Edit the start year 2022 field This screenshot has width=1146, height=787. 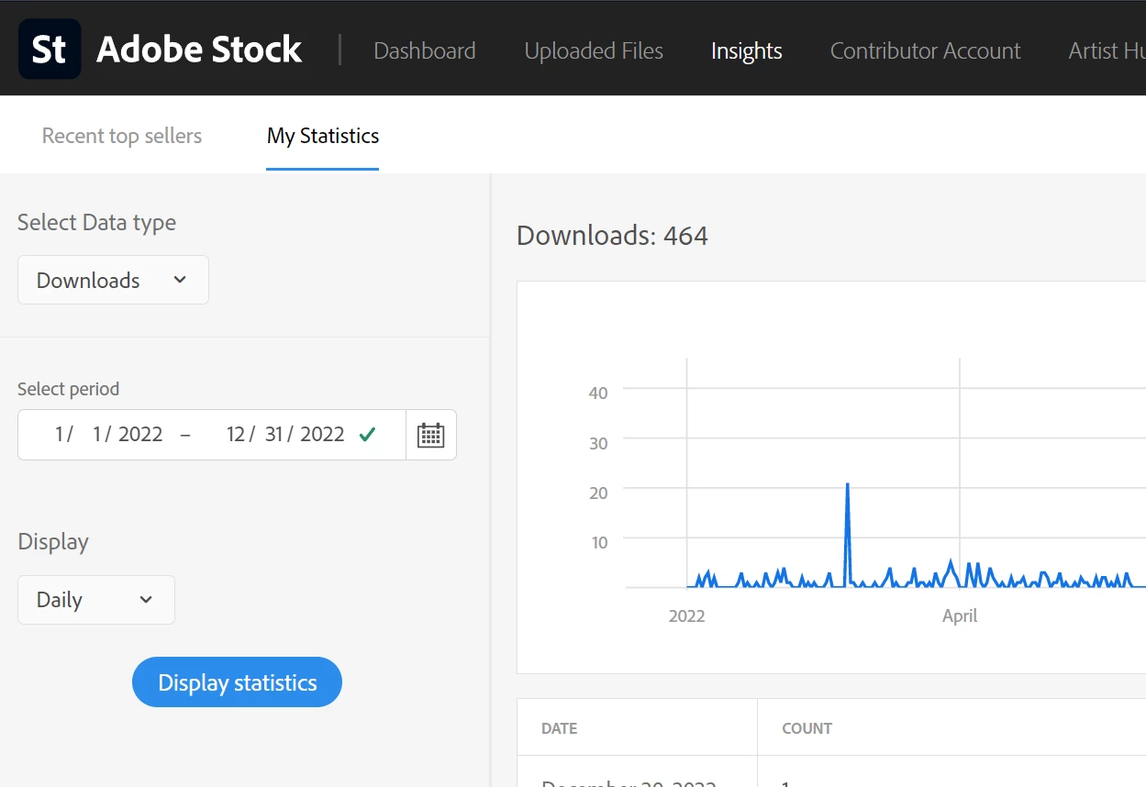pos(140,435)
